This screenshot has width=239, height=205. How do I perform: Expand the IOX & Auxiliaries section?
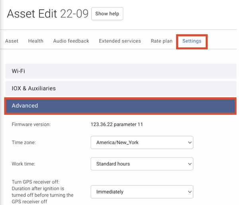[x=121, y=89]
